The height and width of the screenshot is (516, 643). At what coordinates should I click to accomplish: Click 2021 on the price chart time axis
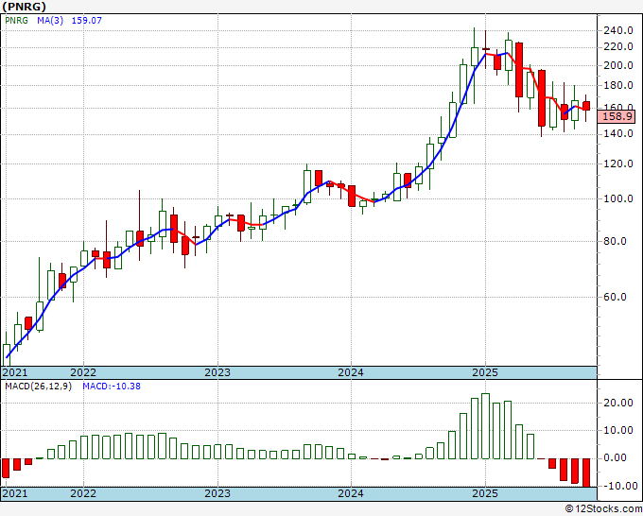click(x=15, y=372)
